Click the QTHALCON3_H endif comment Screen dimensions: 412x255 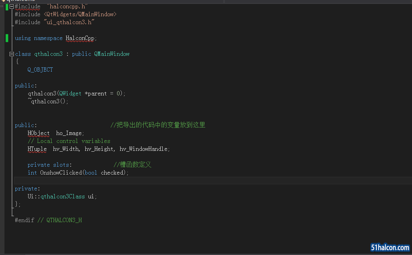pyautogui.click(x=64, y=220)
